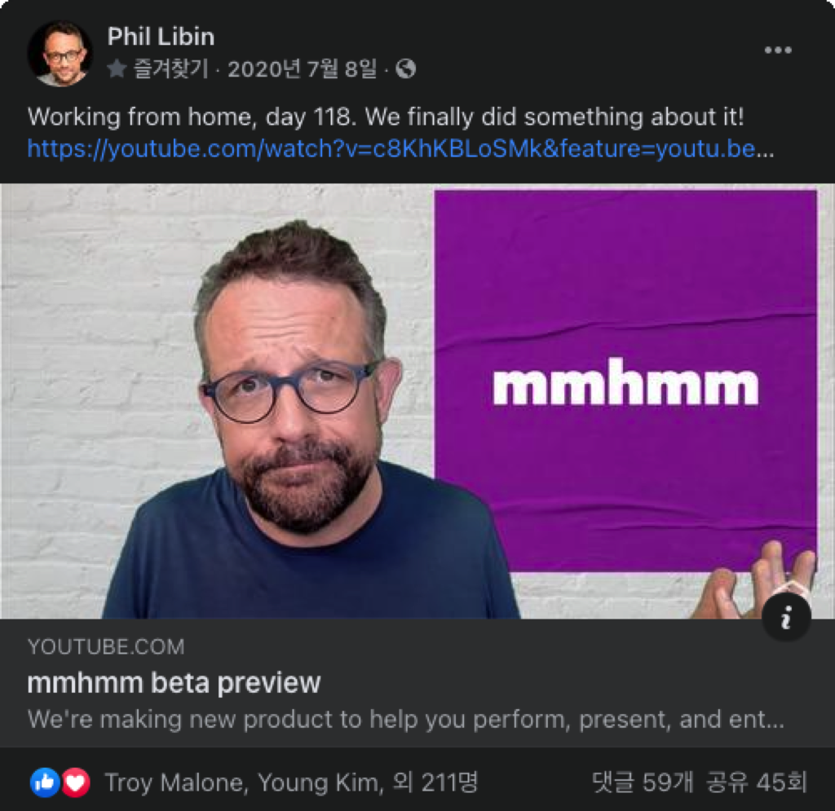This screenshot has height=811, width=835.
Task: Expand the 댓글 59개 comments
Action: click(x=643, y=782)
